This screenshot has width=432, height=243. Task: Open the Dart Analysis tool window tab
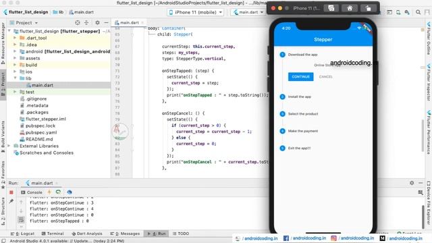coord(87,234)
